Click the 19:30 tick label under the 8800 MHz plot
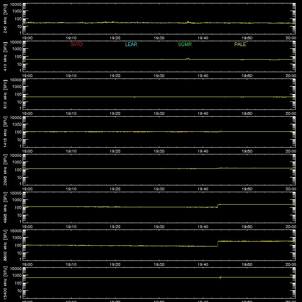 [x=159, y=265]
